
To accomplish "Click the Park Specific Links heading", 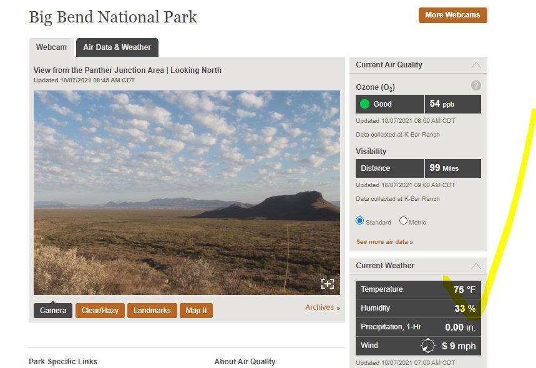I will click(x=63, y=362).
